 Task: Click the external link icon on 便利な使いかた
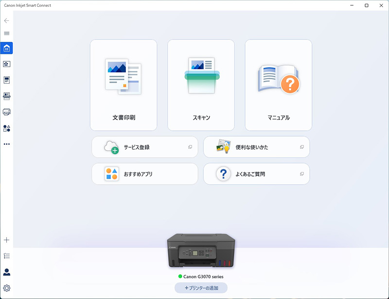click(301, 147)
